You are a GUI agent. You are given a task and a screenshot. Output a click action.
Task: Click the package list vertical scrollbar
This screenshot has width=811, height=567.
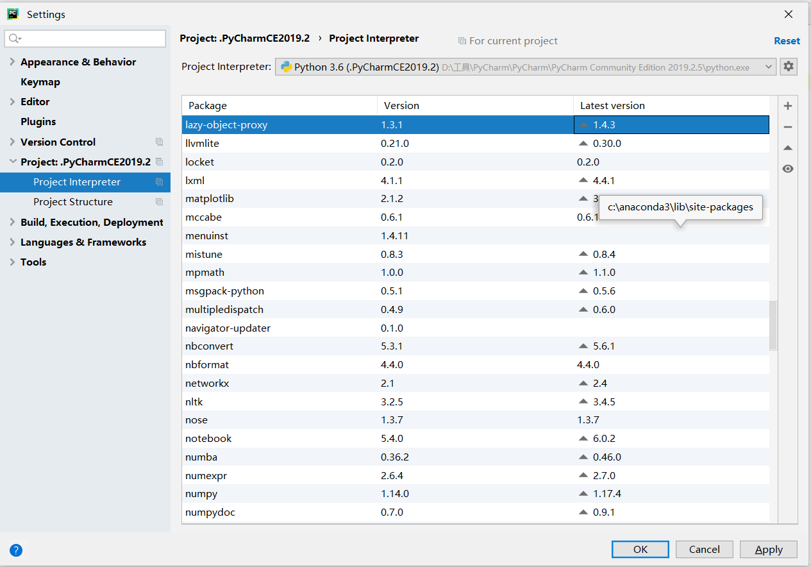(x=773, y=325)
